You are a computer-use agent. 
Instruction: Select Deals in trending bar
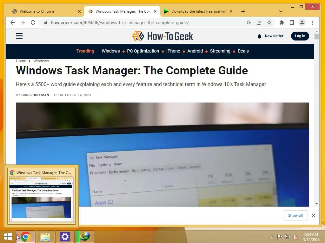pyautogui.click(x=243, y=51)
